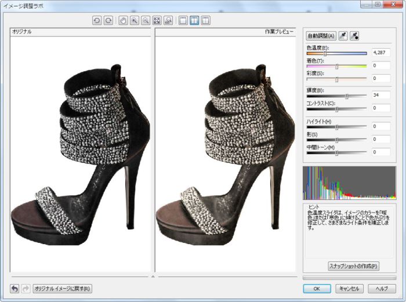Switch to before and after side-by-side view
Viewport: 406px width, 302px height.
click(x=194, y=20)
